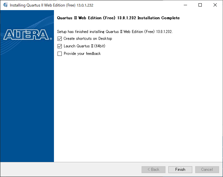The width and height of the screenshot is (223, 177).
Task: Maximize the installer window
Action: click(200, 5)
